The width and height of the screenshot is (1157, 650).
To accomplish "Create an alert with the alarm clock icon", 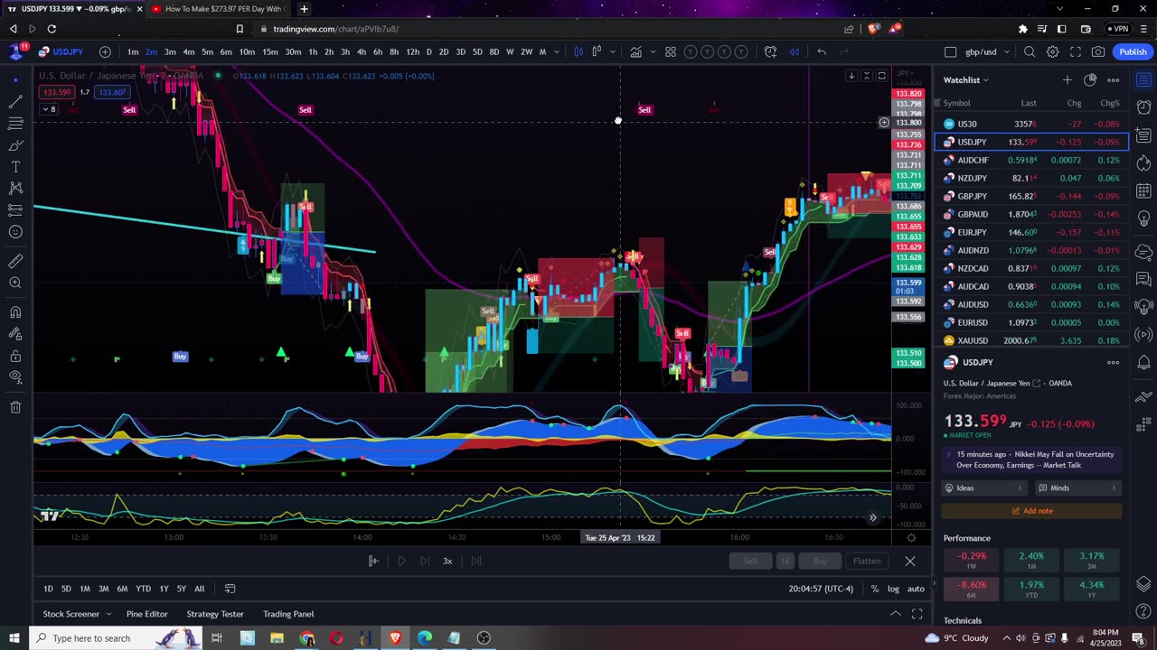I will point(770,51).
